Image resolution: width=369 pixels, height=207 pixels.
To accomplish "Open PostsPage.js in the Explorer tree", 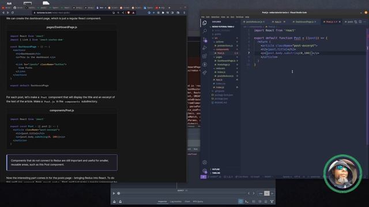I will point(224,64).
